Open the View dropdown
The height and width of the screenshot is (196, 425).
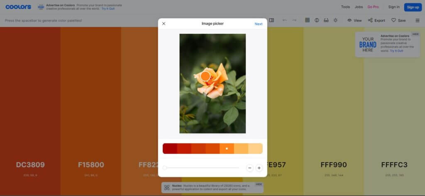point(354,20)
